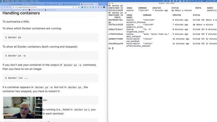Click '14 minutes ago' in CREATED column
The width and height of the screenshot is (217, 122).
[x=181, y=44]
